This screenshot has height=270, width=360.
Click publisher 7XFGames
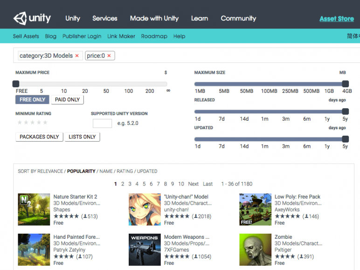point(177,250)
